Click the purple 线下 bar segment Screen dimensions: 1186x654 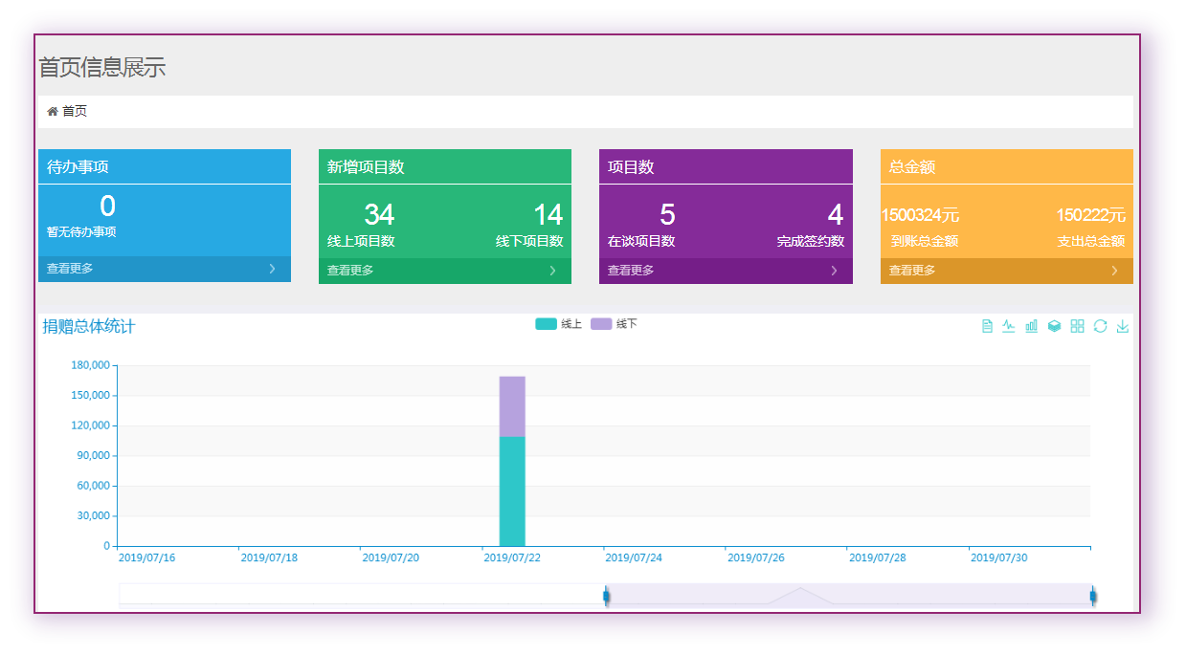click(x=512, y=406)
